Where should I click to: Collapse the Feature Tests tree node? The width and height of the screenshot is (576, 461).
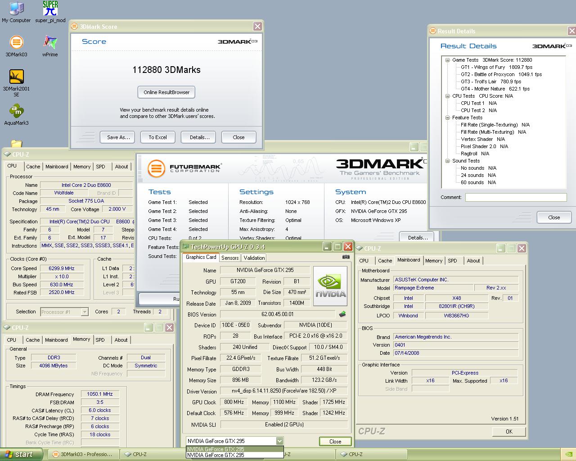[x=447, y=118]
